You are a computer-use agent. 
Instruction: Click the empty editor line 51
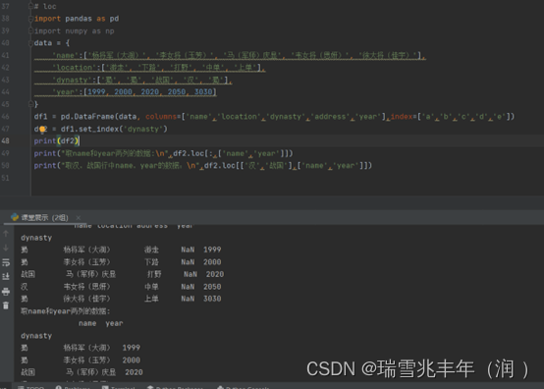(288, 178)
